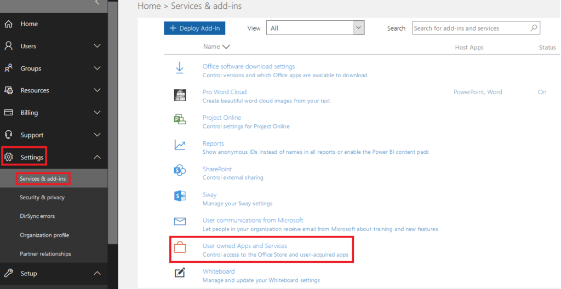This screenshot has width=561, height=289.
Task: Click the User owned Apps shopping bag icon
Action: [180, 247]
